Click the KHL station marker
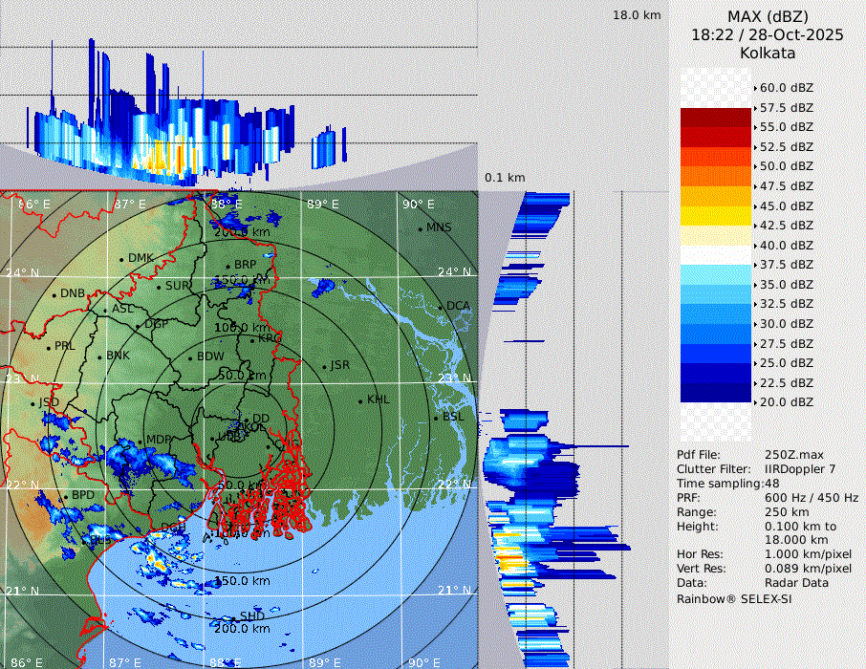Screen dimensions: 866x669 (360, 400)
